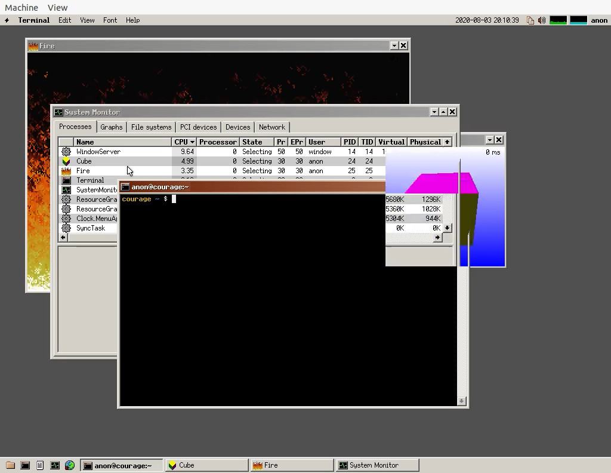Maximize the System Monitor window

tap(443, 112)
